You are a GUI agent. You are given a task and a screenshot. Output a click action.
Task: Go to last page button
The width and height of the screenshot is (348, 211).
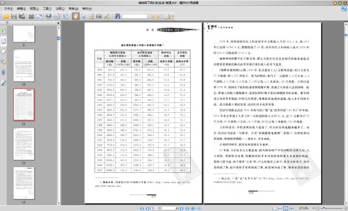tap(187, 208)
